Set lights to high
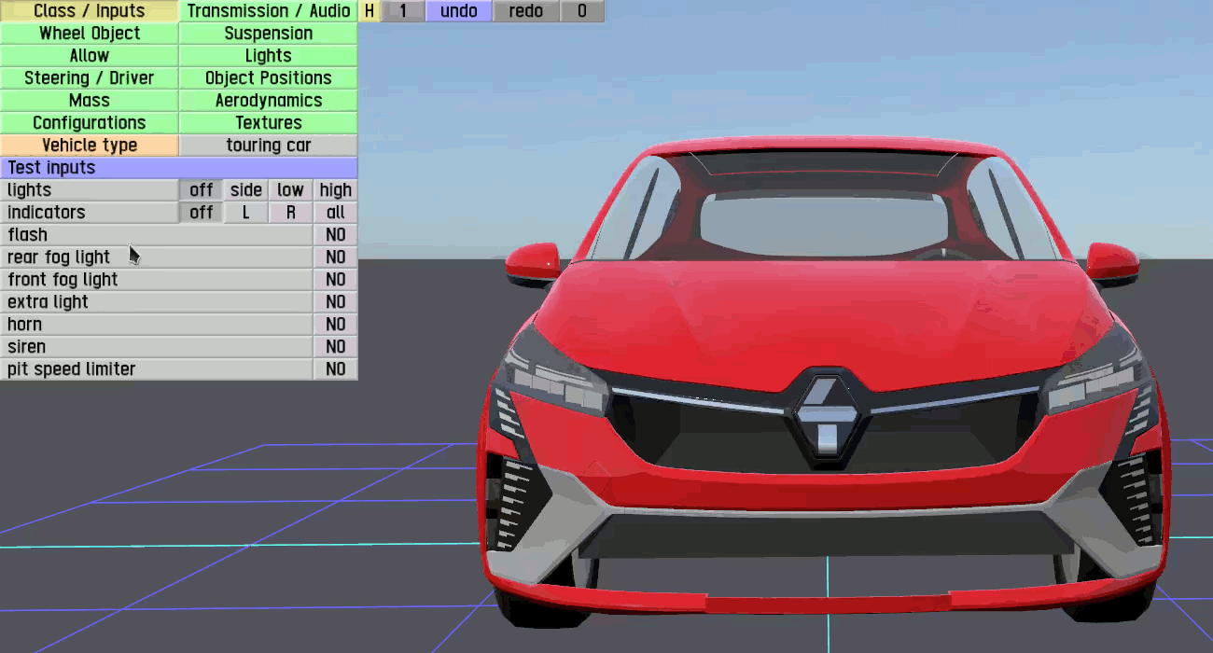Viewport: 1213px width, 653px height. [x=336, y=190]
